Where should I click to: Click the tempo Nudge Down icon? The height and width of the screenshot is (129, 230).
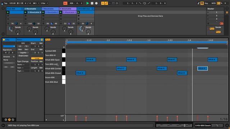click(18, 3)
